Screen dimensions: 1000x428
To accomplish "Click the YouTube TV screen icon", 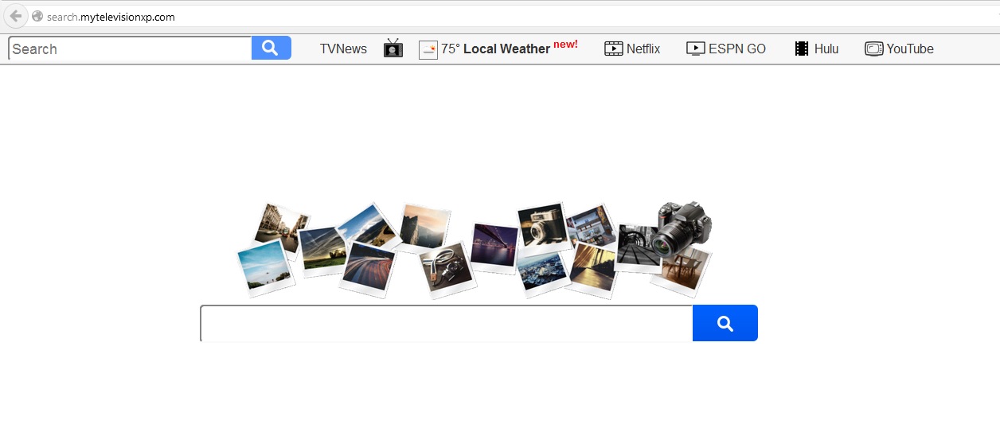I will 874,49.
